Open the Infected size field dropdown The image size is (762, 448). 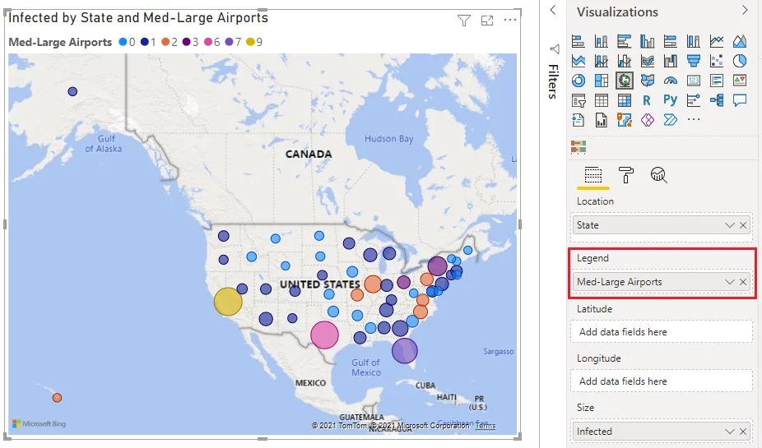(729, 432)
